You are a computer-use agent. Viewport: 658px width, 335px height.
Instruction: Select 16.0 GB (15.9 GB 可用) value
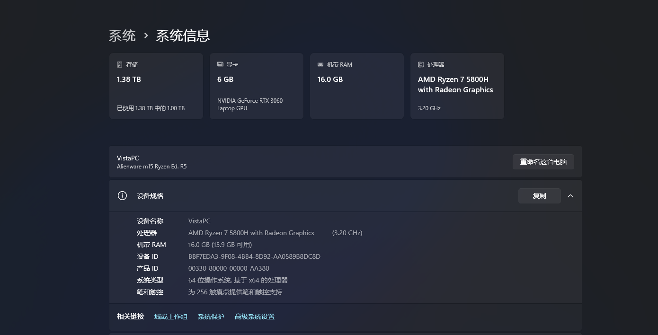tap(220, 245)
